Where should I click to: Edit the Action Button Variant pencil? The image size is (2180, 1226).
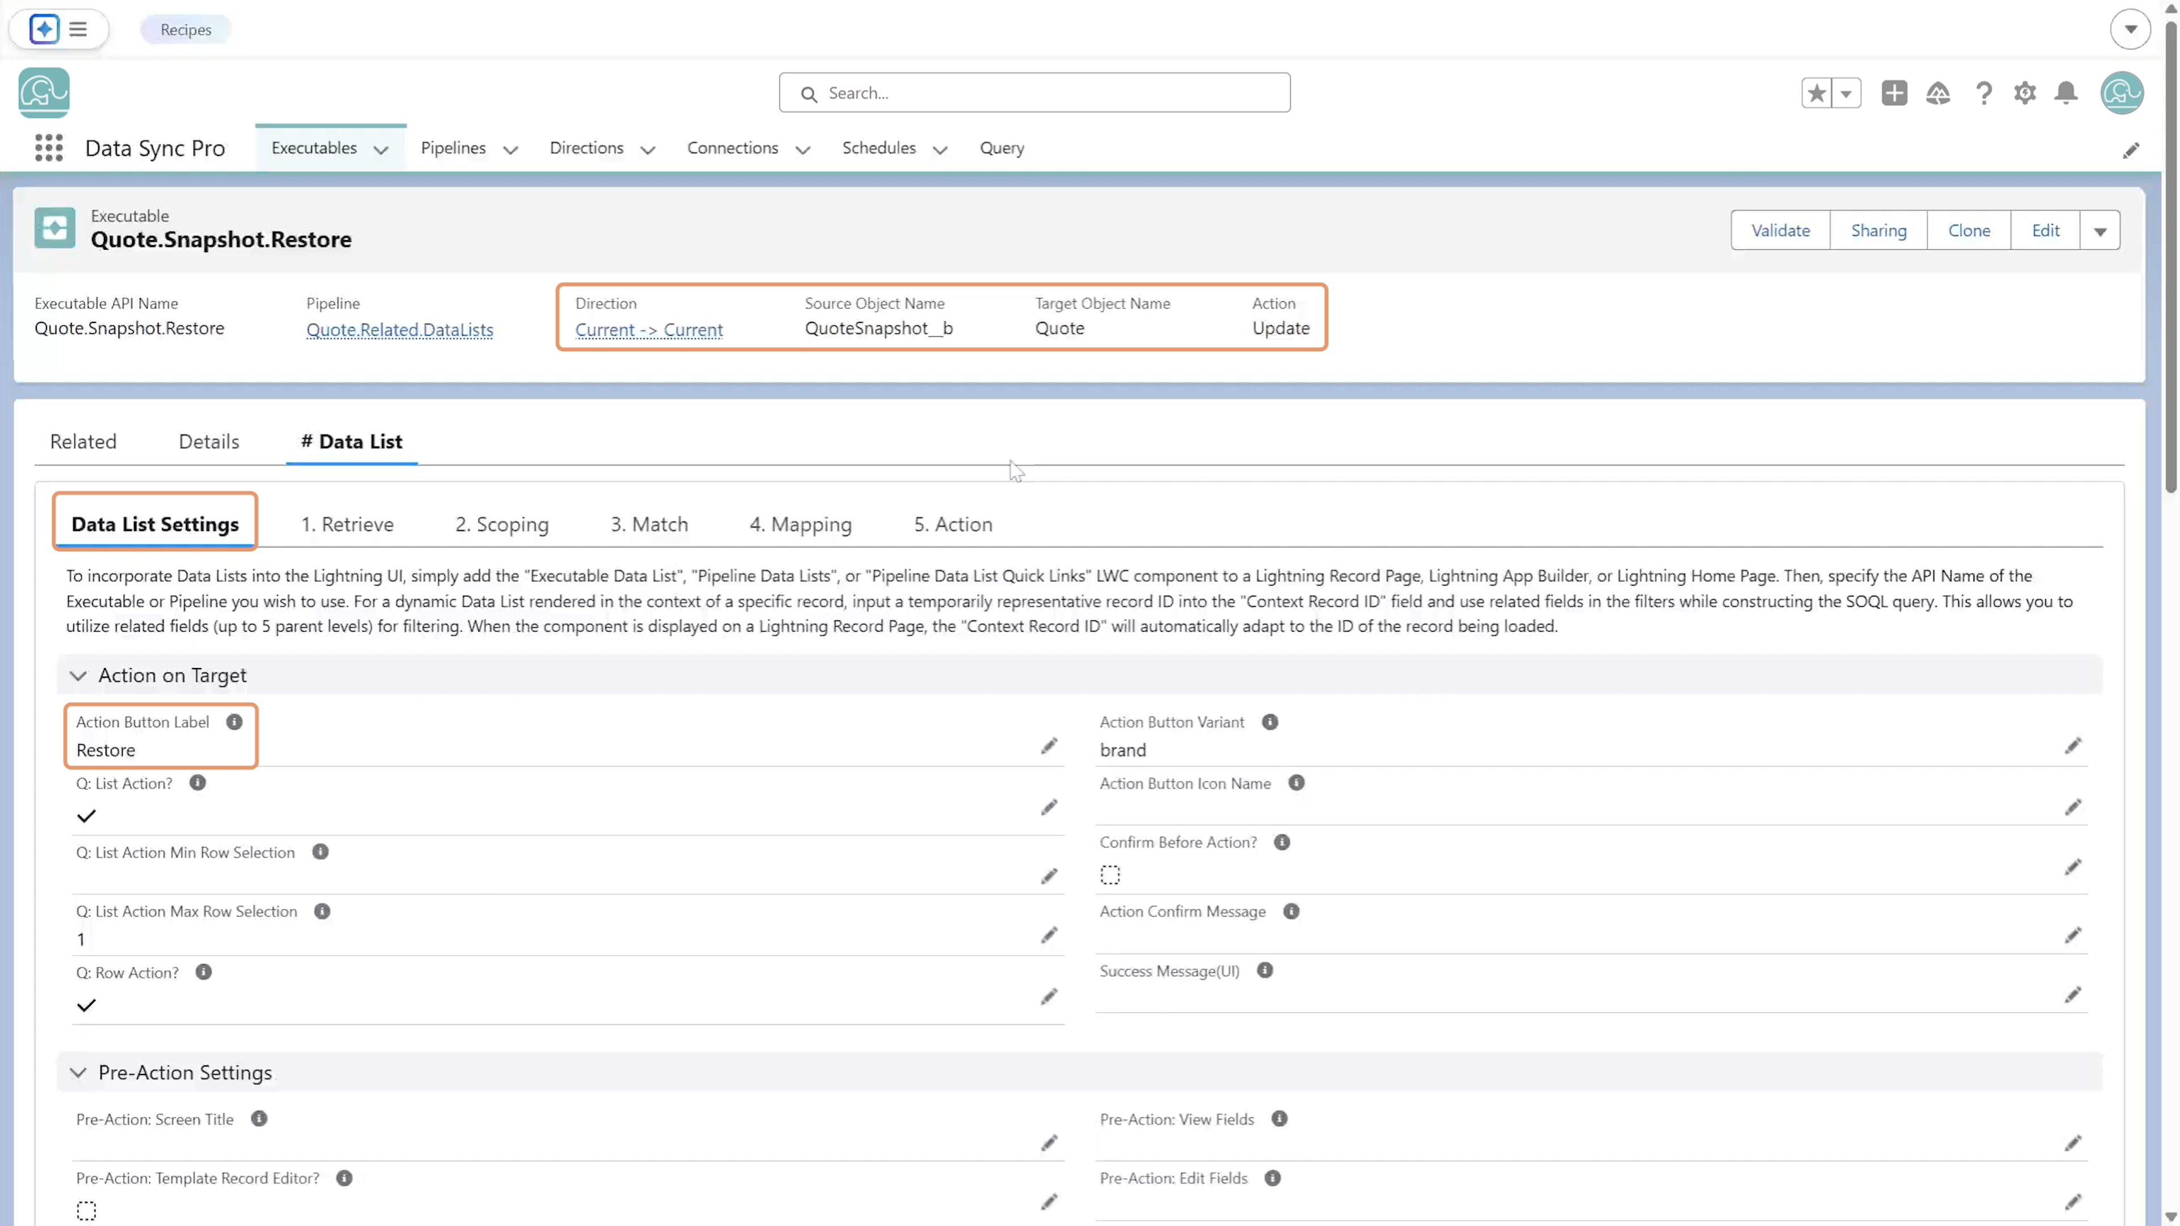2073,745
